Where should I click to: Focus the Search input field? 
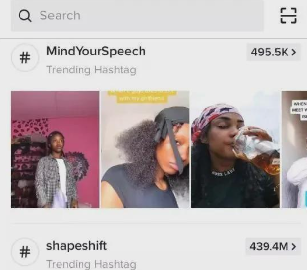137,16
